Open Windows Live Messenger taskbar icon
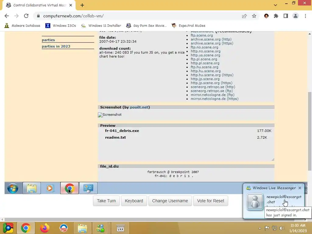The height and width of the screenshot is (234, 312). coord(101,228)
